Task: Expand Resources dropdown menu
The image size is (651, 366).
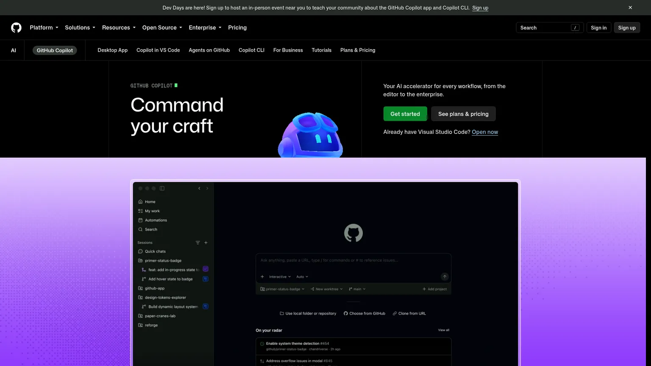Action: [x=119, y=28]
